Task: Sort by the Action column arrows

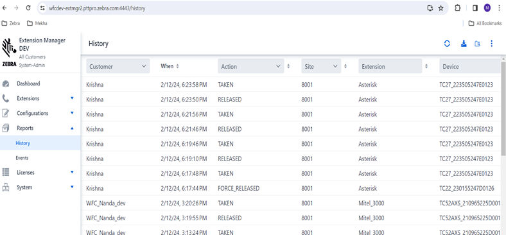Action: 288,66
